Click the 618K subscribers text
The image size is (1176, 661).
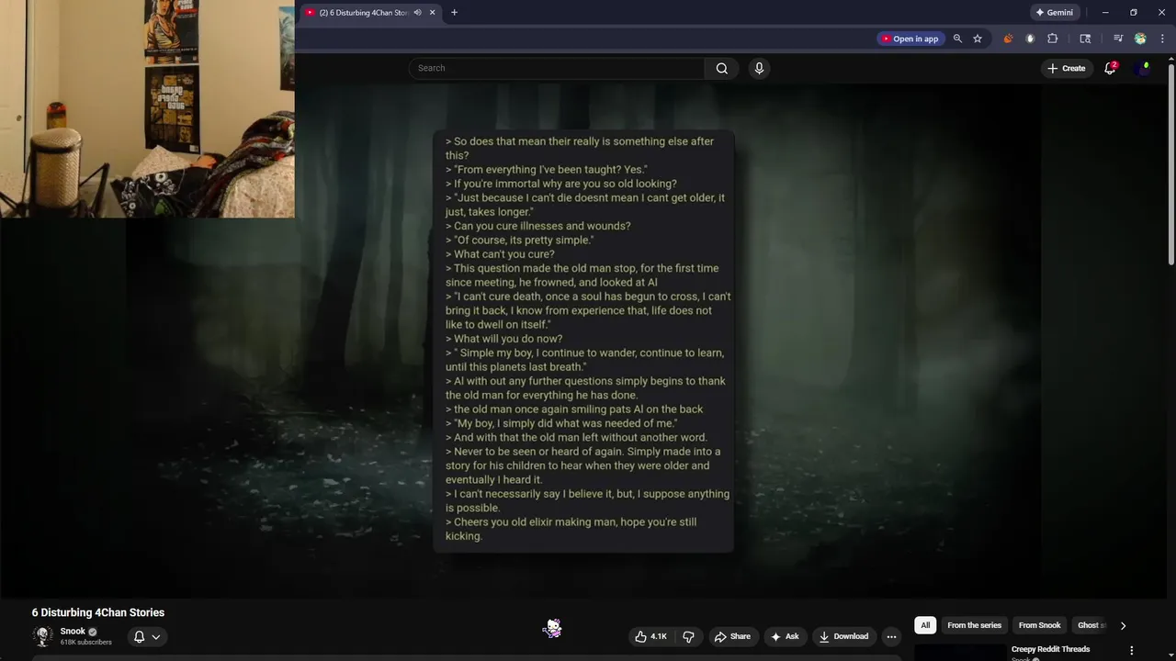point(86,643)
